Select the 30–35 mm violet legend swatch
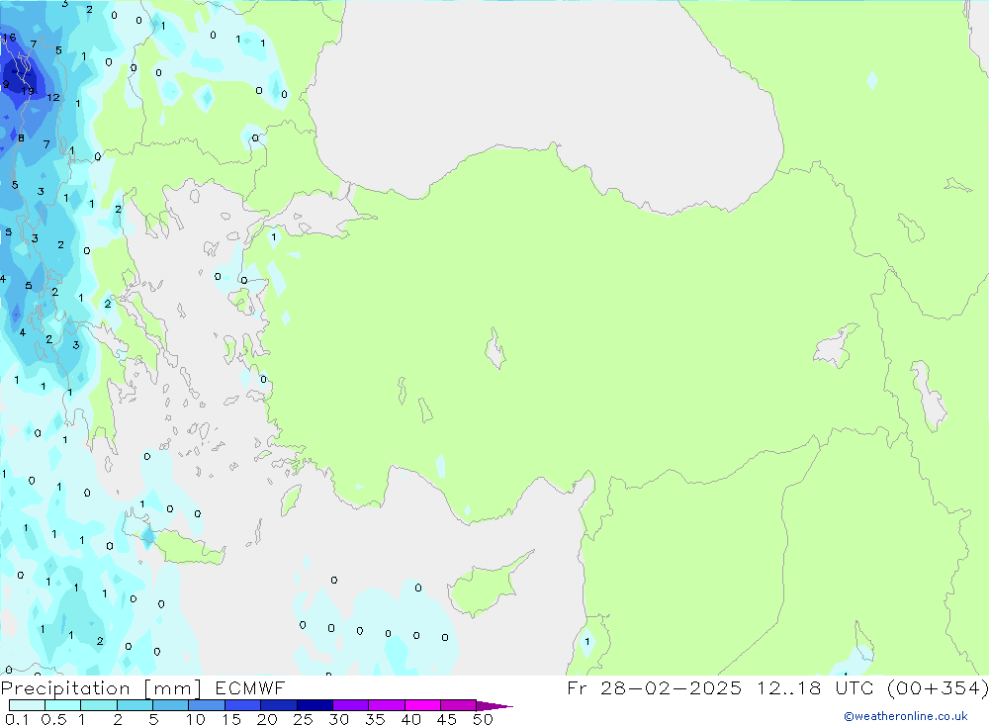Image resolution: width=989 pixels, height=725 pixels. 351,705
